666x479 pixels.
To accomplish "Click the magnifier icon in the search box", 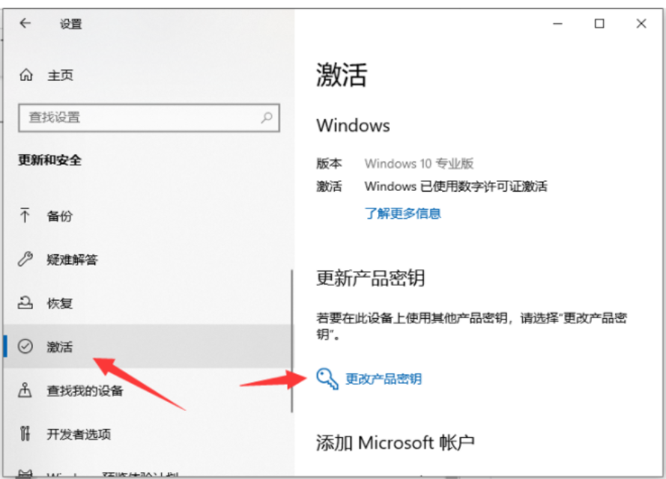I will 266,117.
